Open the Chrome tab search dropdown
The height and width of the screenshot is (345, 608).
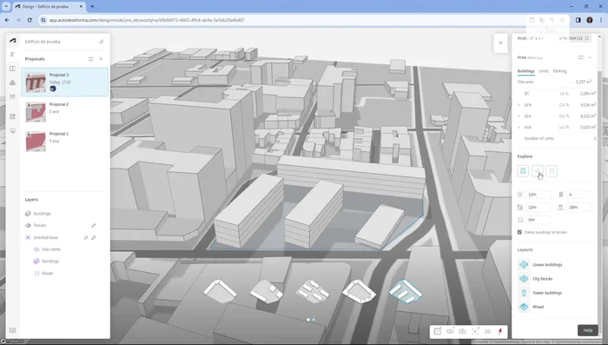pos(6,7)
